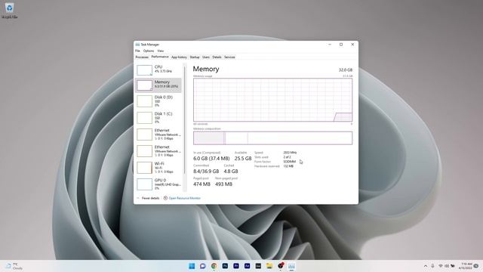Open Adobe Premiere Pro from the taskbar
The width and height of the screenshot is (483, 272).
(x=236, y=266)
